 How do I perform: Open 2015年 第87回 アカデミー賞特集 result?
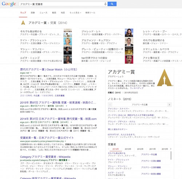pos(58,103)
